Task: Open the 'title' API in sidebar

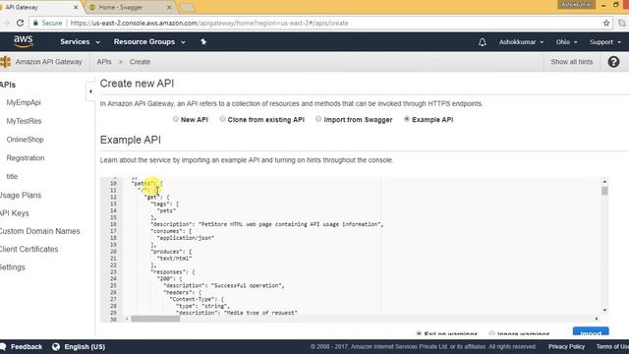Action: coord(12,177)
